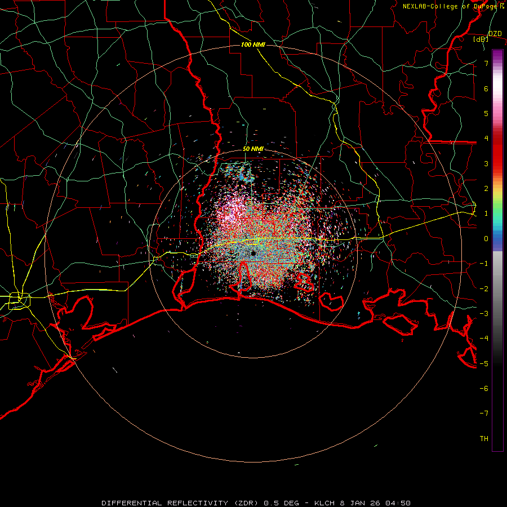Screen dimensions: 507x507
Task: Click the 0 value on the color scale
Action: 486,239
